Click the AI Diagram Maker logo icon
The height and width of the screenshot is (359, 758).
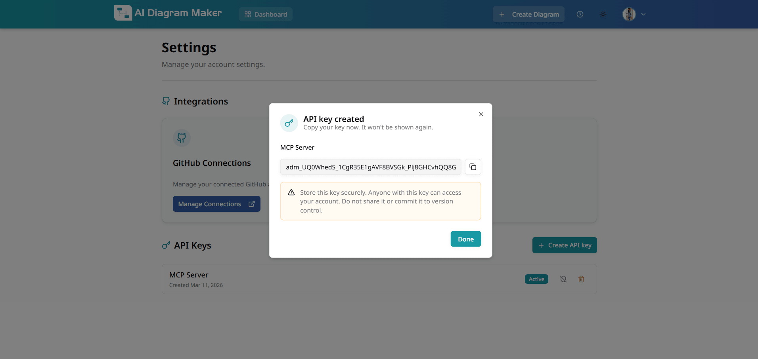coord(123,13)
